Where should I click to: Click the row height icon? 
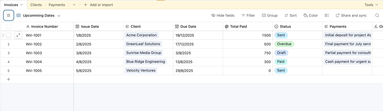pos(326,15)
